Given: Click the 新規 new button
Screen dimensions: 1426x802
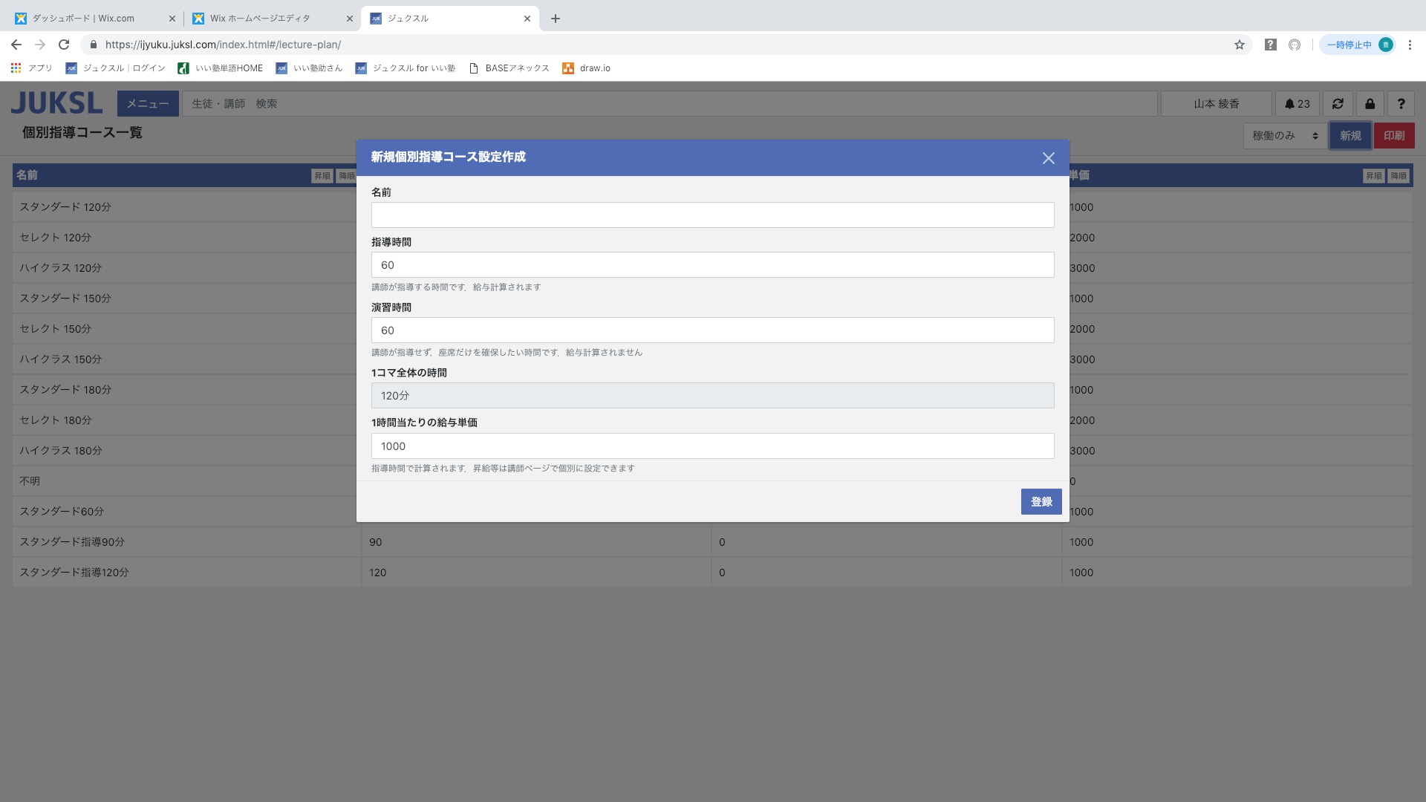Looking at the screenshot, I should (1350, 136).
